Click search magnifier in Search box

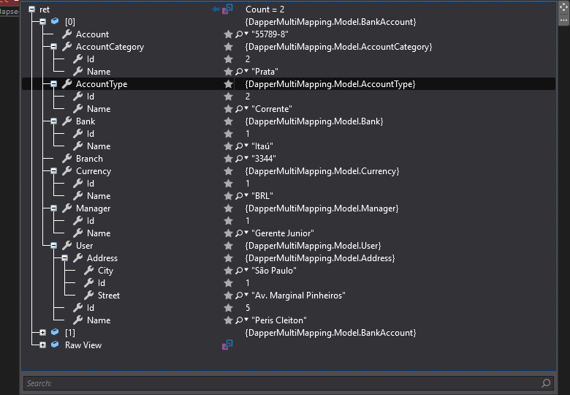point(546,383)
